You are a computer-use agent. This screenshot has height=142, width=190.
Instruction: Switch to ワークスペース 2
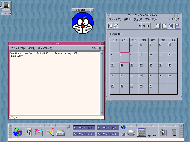(x=108, y=128)
